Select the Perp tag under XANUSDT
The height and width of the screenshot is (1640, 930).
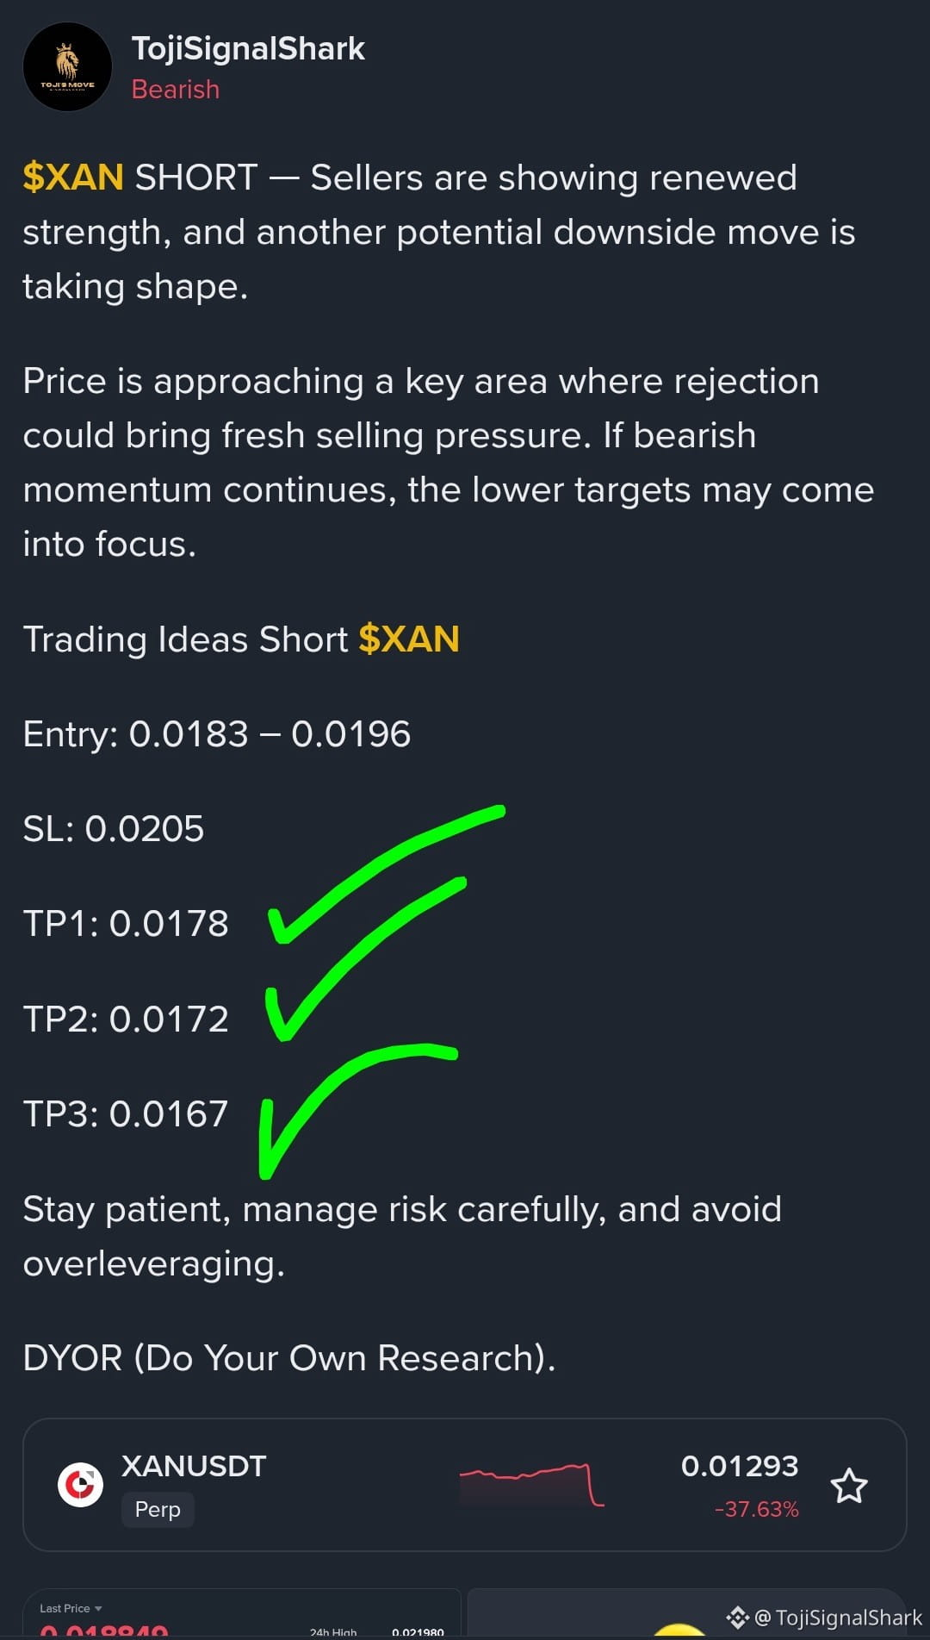tap(158, 1509)
